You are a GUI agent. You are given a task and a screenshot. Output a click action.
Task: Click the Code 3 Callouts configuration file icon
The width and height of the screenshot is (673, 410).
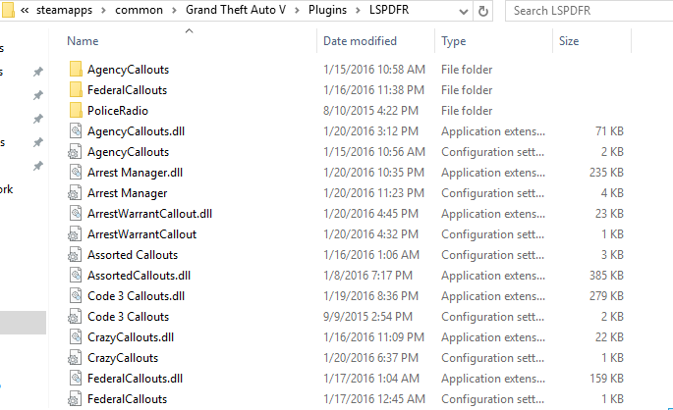pos(75,316)
